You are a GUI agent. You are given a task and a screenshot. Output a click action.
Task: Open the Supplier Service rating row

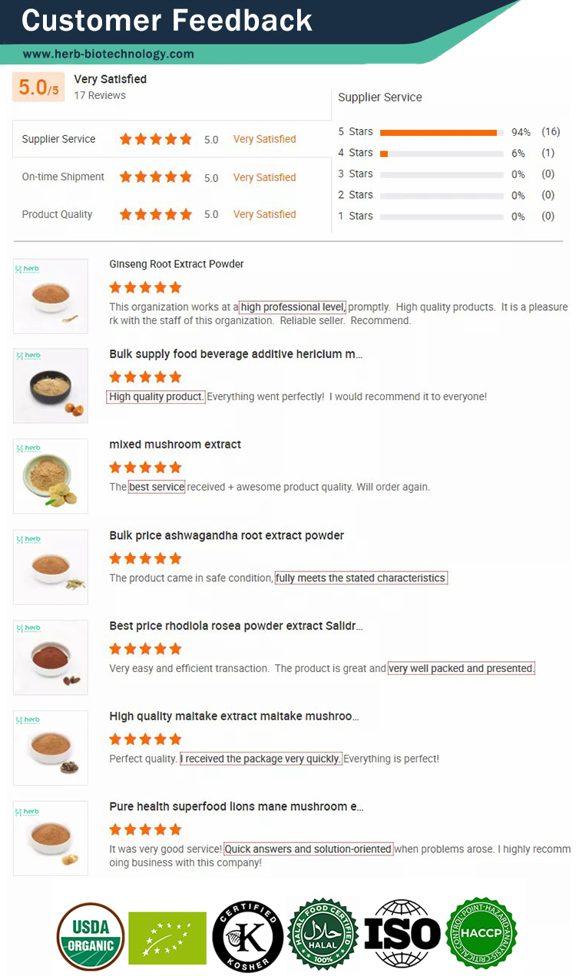tap(59, 139)
